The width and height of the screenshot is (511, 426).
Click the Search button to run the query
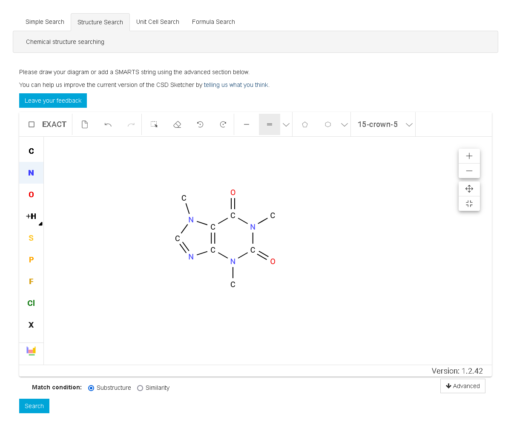34,406
